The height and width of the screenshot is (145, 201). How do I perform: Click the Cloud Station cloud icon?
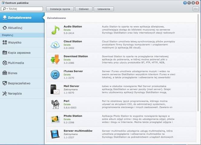point(55,45)
